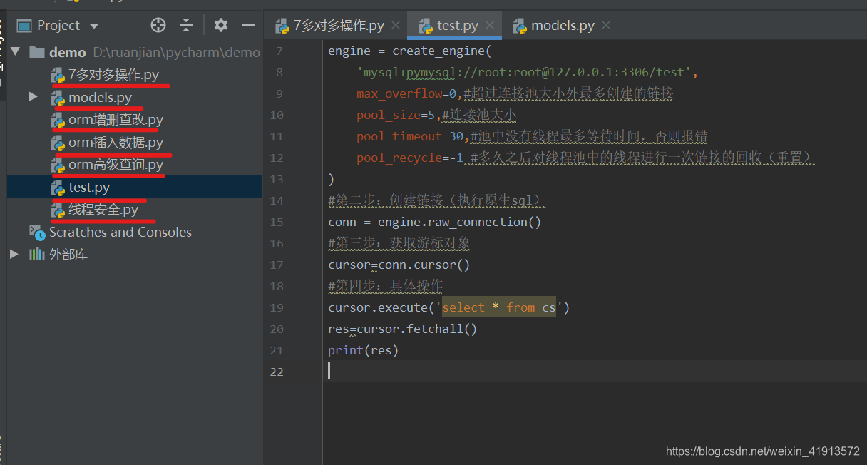
Task: Expand the 外部库 node
Action: 14,254
